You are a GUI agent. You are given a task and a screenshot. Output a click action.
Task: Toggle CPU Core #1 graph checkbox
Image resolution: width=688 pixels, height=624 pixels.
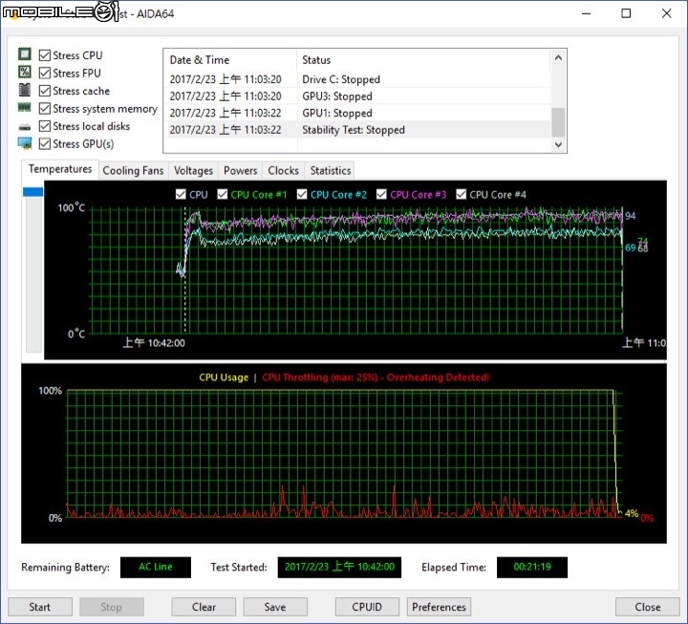pos(223,194)
